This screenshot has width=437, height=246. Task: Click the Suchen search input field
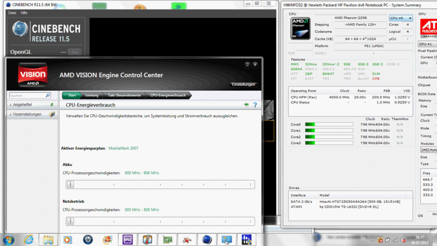tap(27, 95)
